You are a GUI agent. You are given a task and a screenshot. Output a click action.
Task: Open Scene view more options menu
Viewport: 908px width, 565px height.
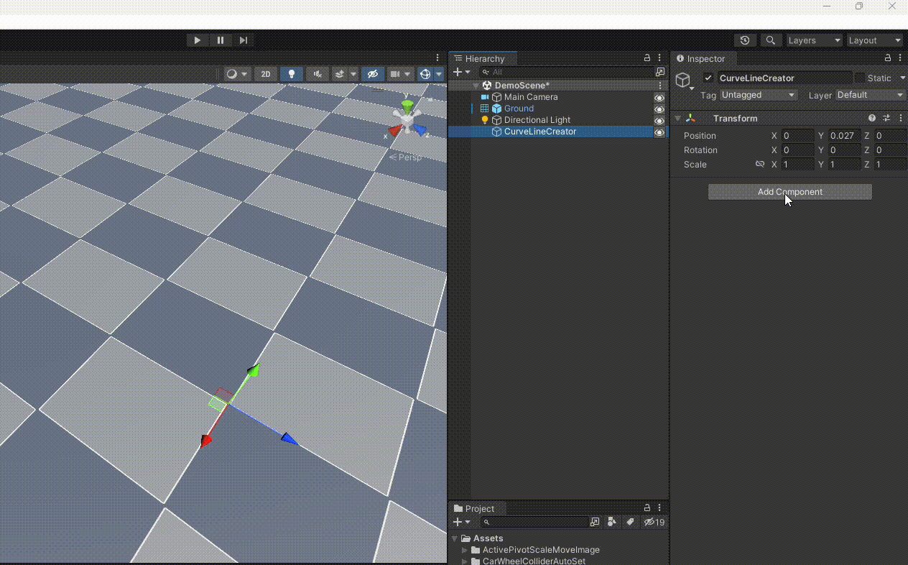click(x=437, y=58)
